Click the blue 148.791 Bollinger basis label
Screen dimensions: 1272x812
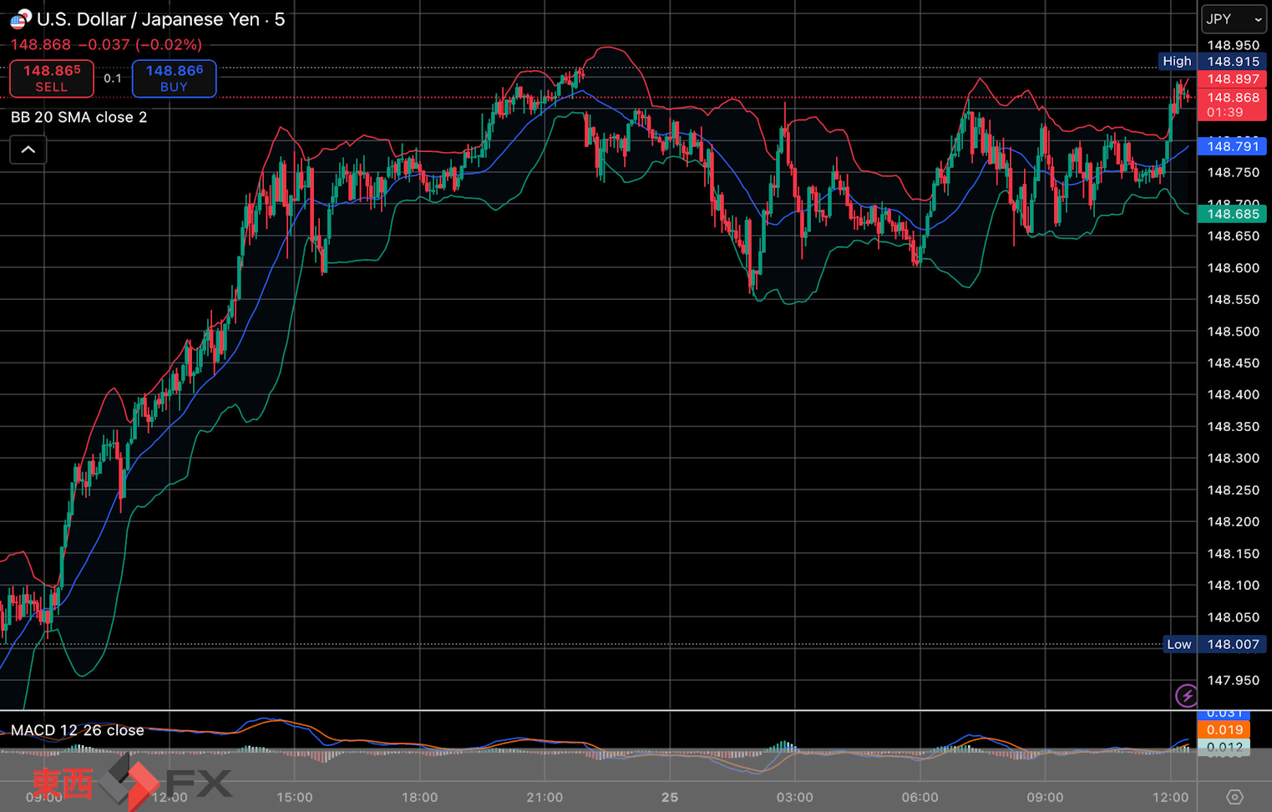(1232, 146)
